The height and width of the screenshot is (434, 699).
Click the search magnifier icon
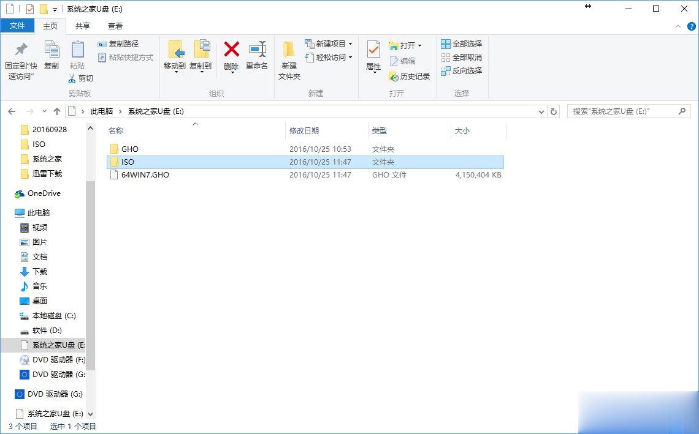pos(682,111)
